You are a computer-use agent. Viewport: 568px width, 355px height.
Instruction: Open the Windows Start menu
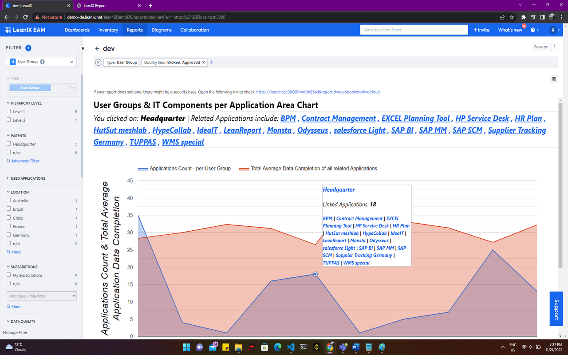tap(186, 347)
